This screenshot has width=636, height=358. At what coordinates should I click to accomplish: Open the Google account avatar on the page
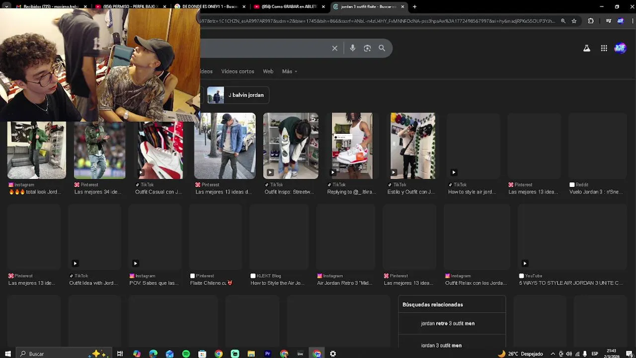click(620, 48)
